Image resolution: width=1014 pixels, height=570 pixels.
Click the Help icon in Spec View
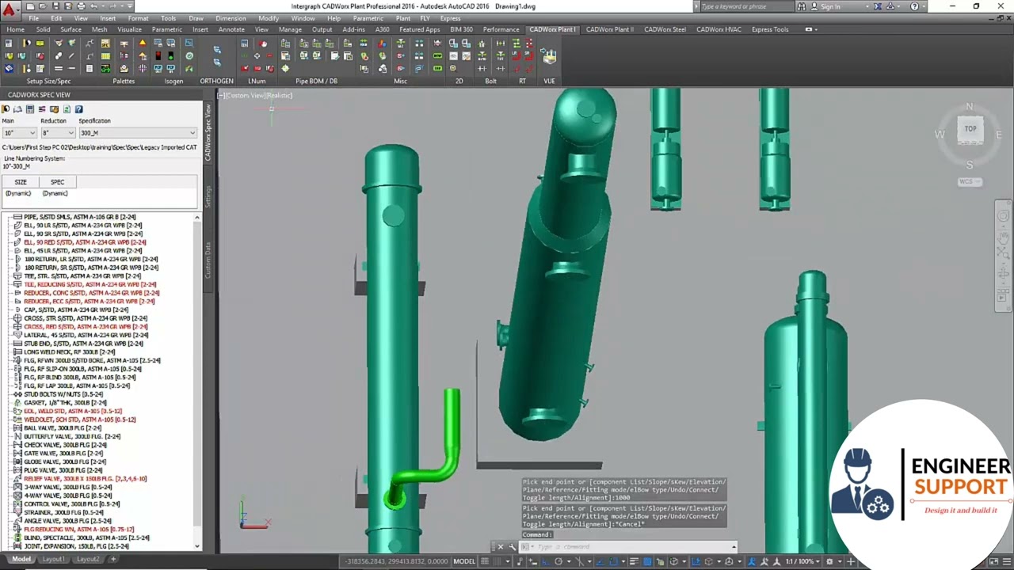[78, 109]
